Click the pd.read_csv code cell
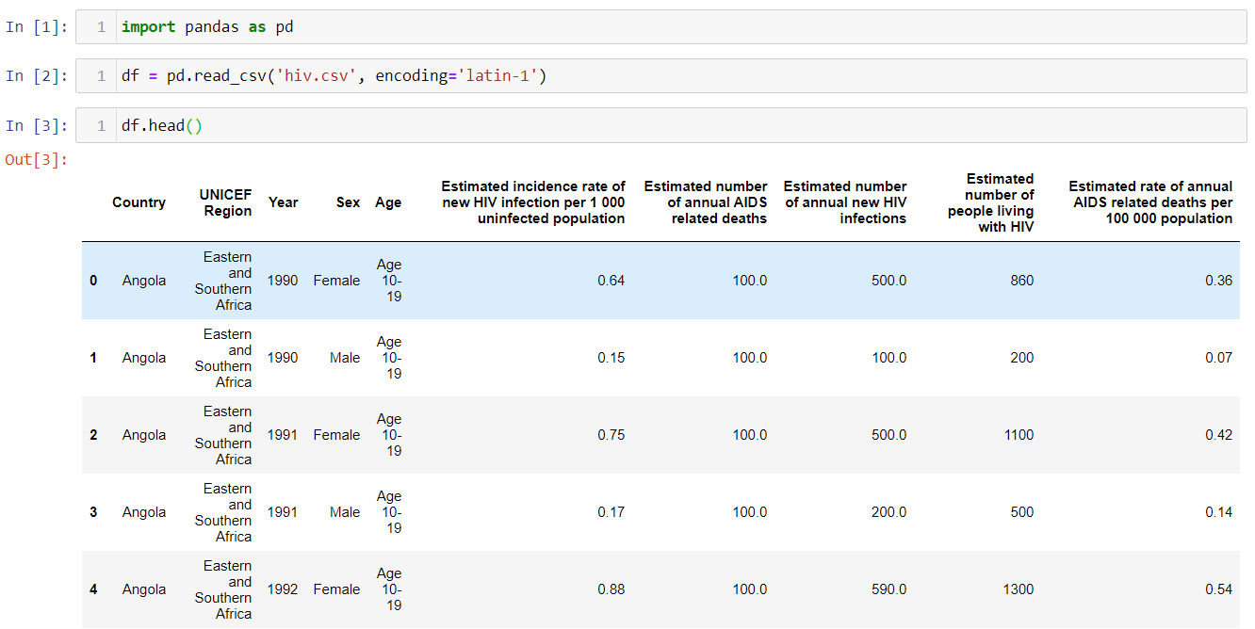This screenshot has width=1255, height=629. (x=660, y=76)
